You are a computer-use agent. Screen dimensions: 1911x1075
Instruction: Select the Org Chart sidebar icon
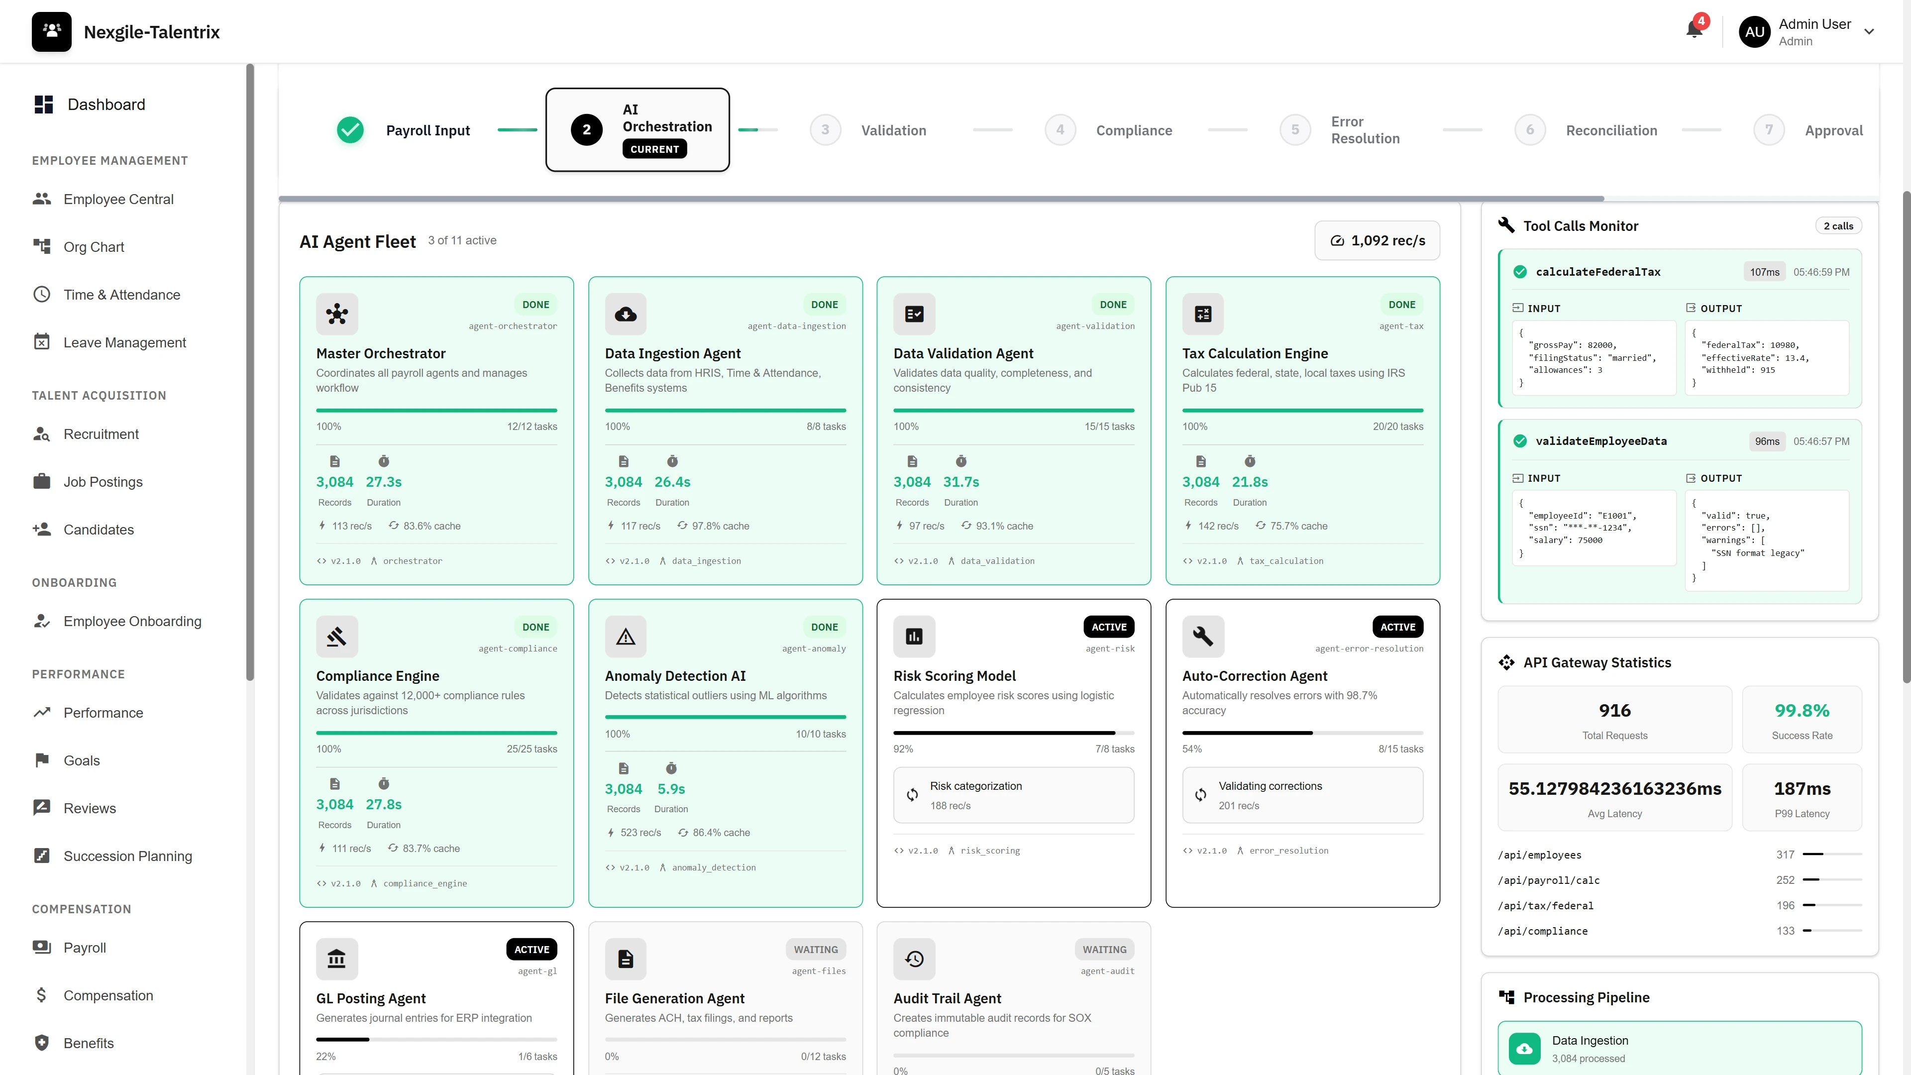pyautogui.click(x=43, y=246)
